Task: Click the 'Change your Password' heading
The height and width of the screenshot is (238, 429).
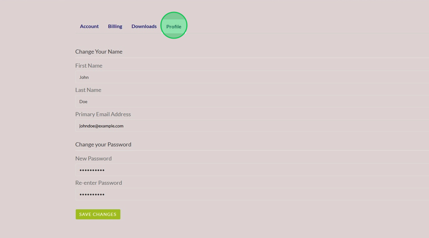Action: 103,144
